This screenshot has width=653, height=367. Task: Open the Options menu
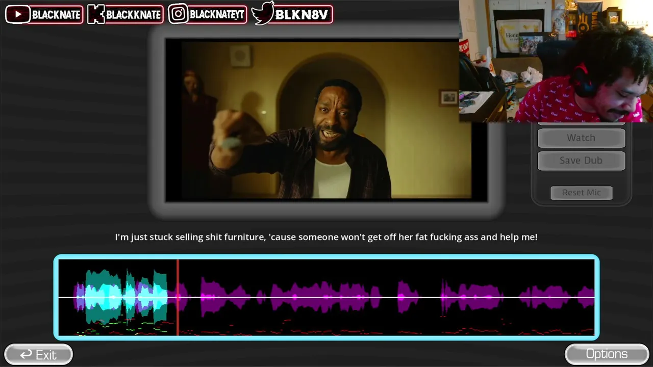point(607,354)
